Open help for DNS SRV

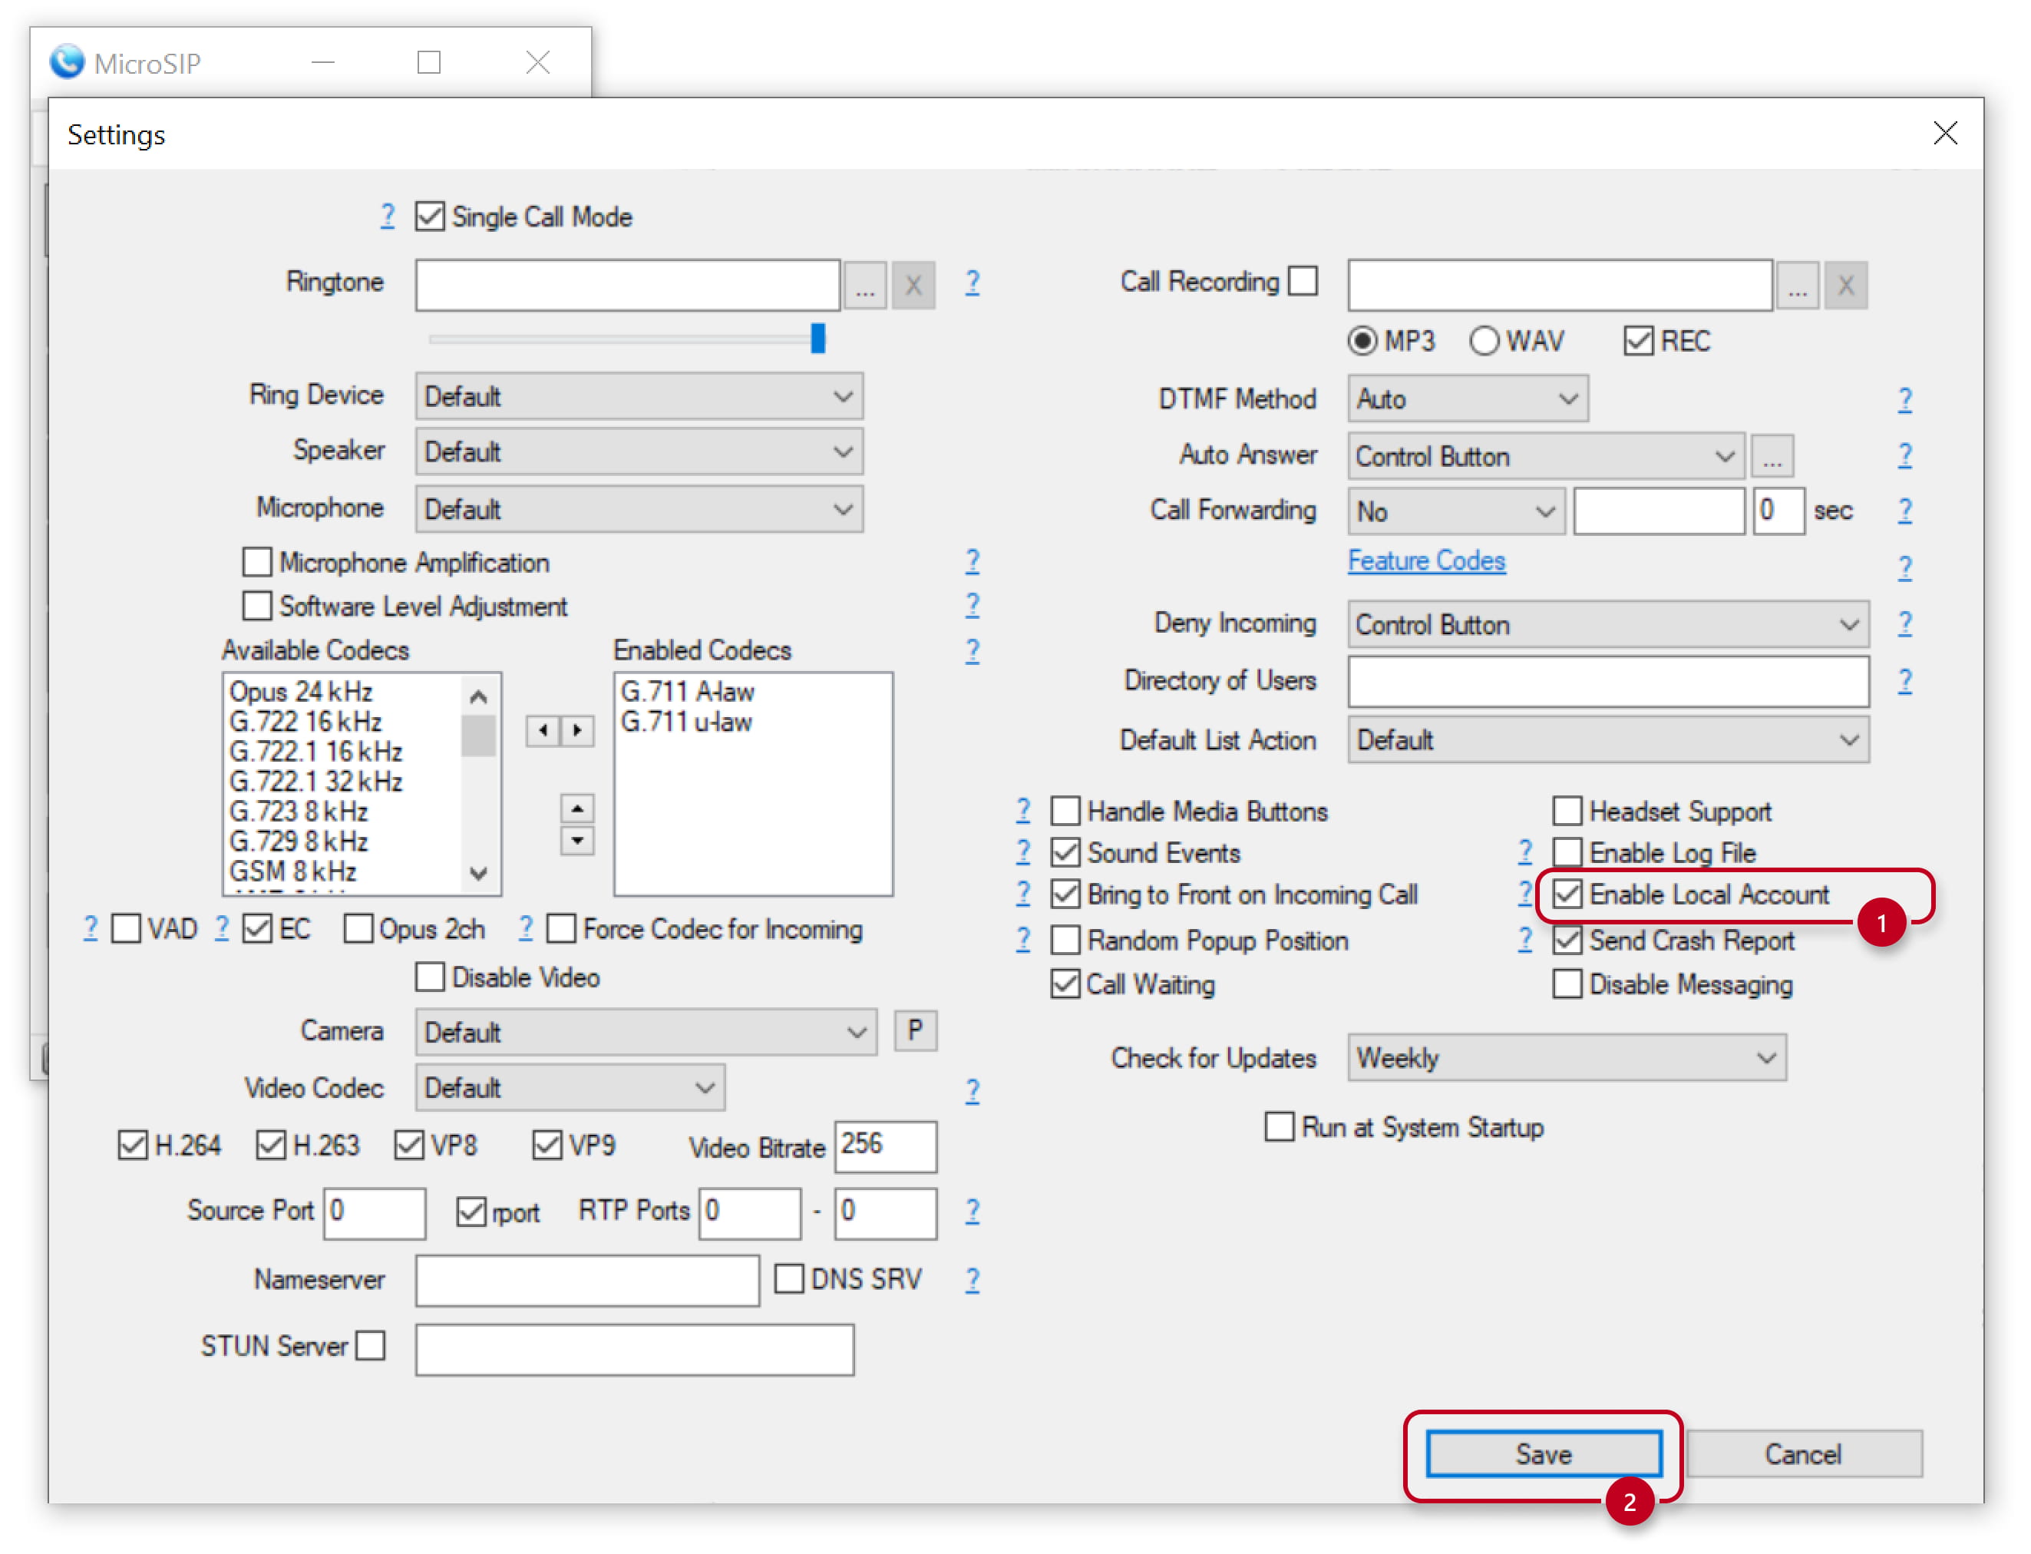tap(972, 1280)
